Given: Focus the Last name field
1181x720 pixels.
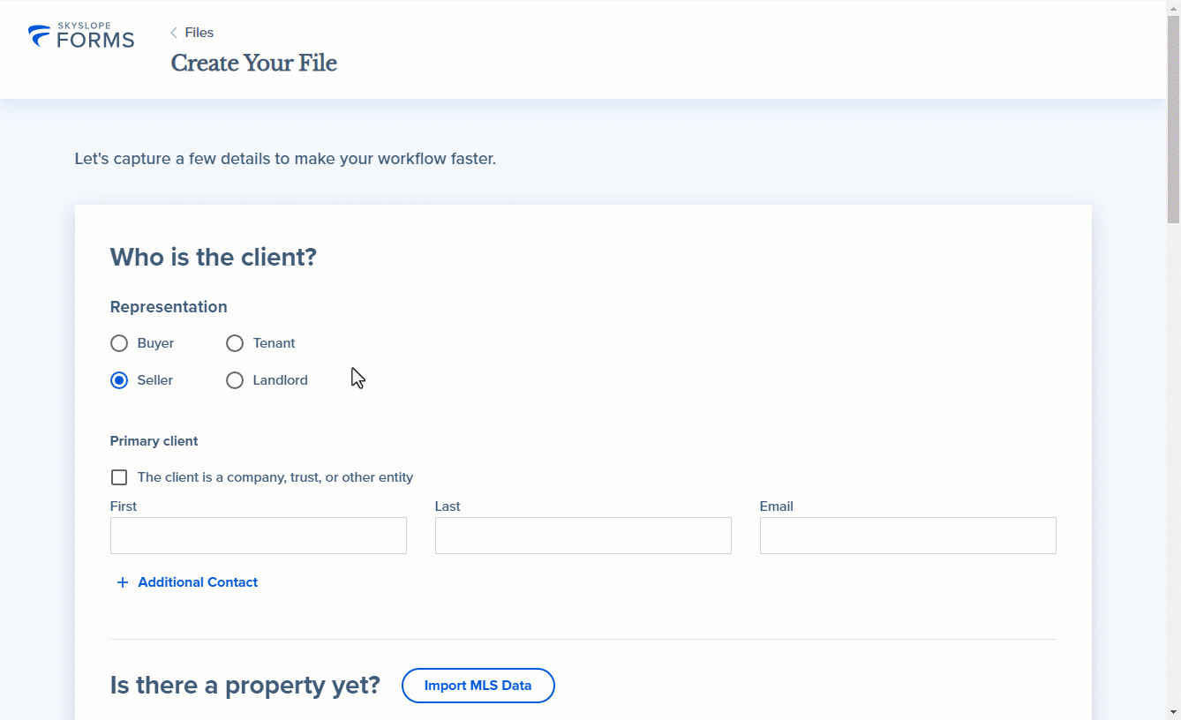Looking at the screenshot, I should click(x=583, y=536).
